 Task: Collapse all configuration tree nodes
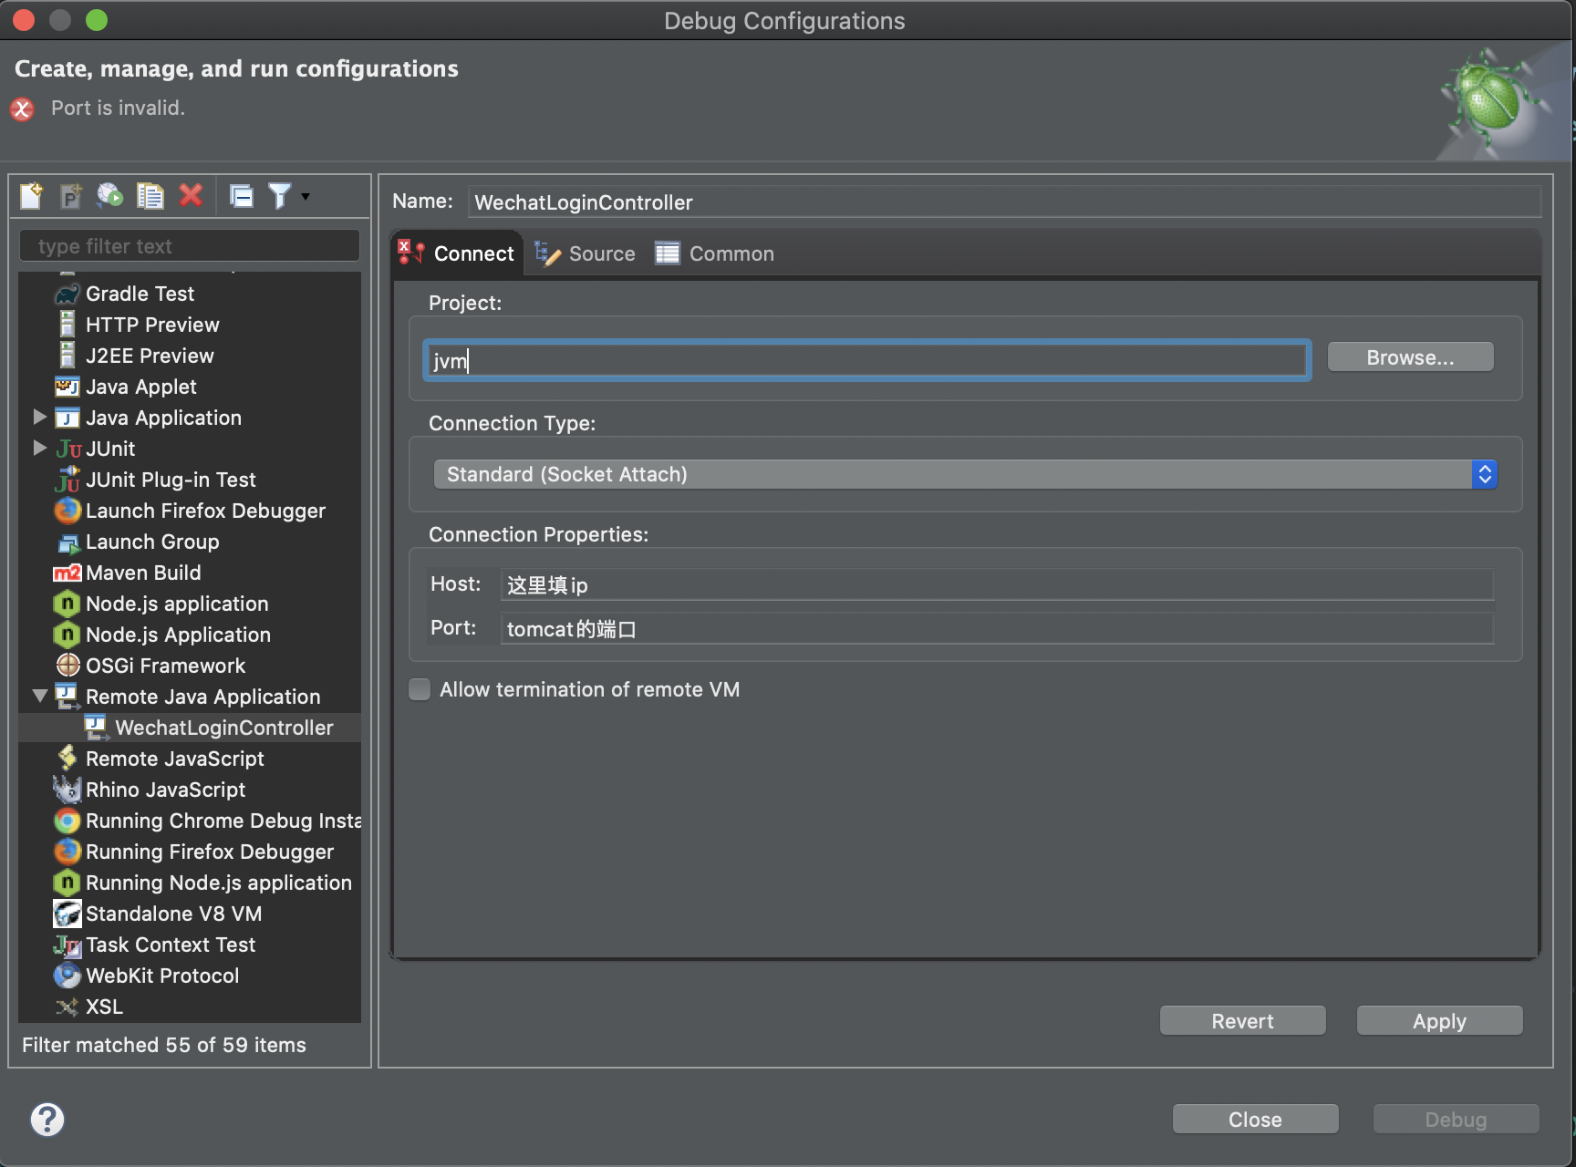click(x=242, y=196)
